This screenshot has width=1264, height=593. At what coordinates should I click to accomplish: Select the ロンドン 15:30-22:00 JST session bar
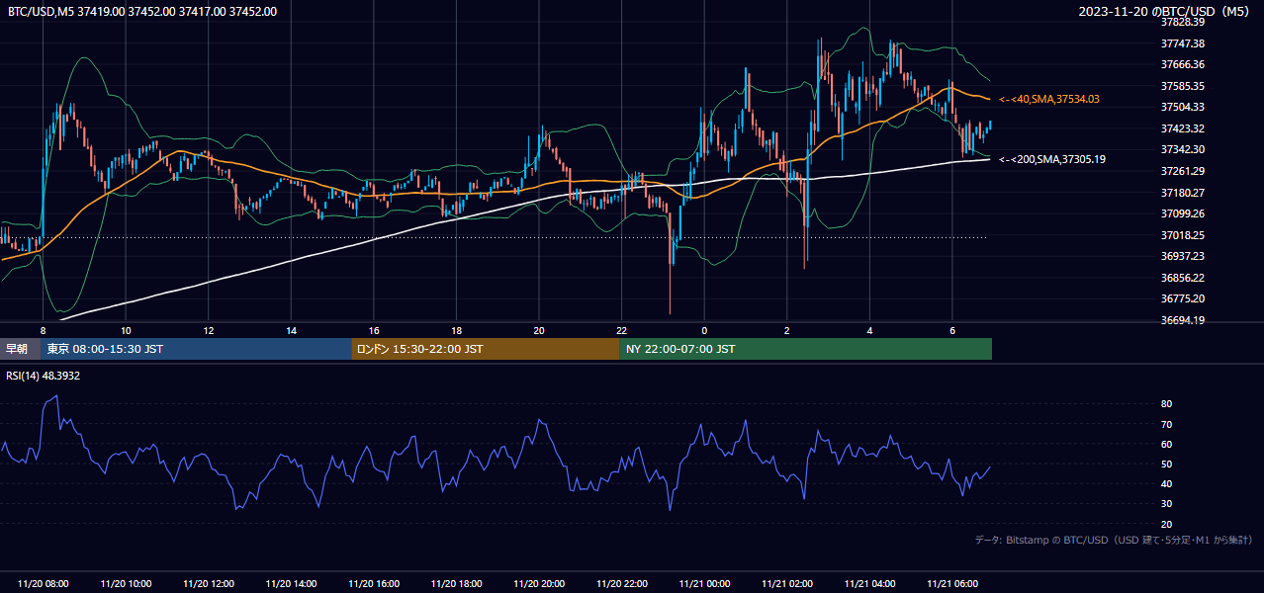click(x=486, y=349)
